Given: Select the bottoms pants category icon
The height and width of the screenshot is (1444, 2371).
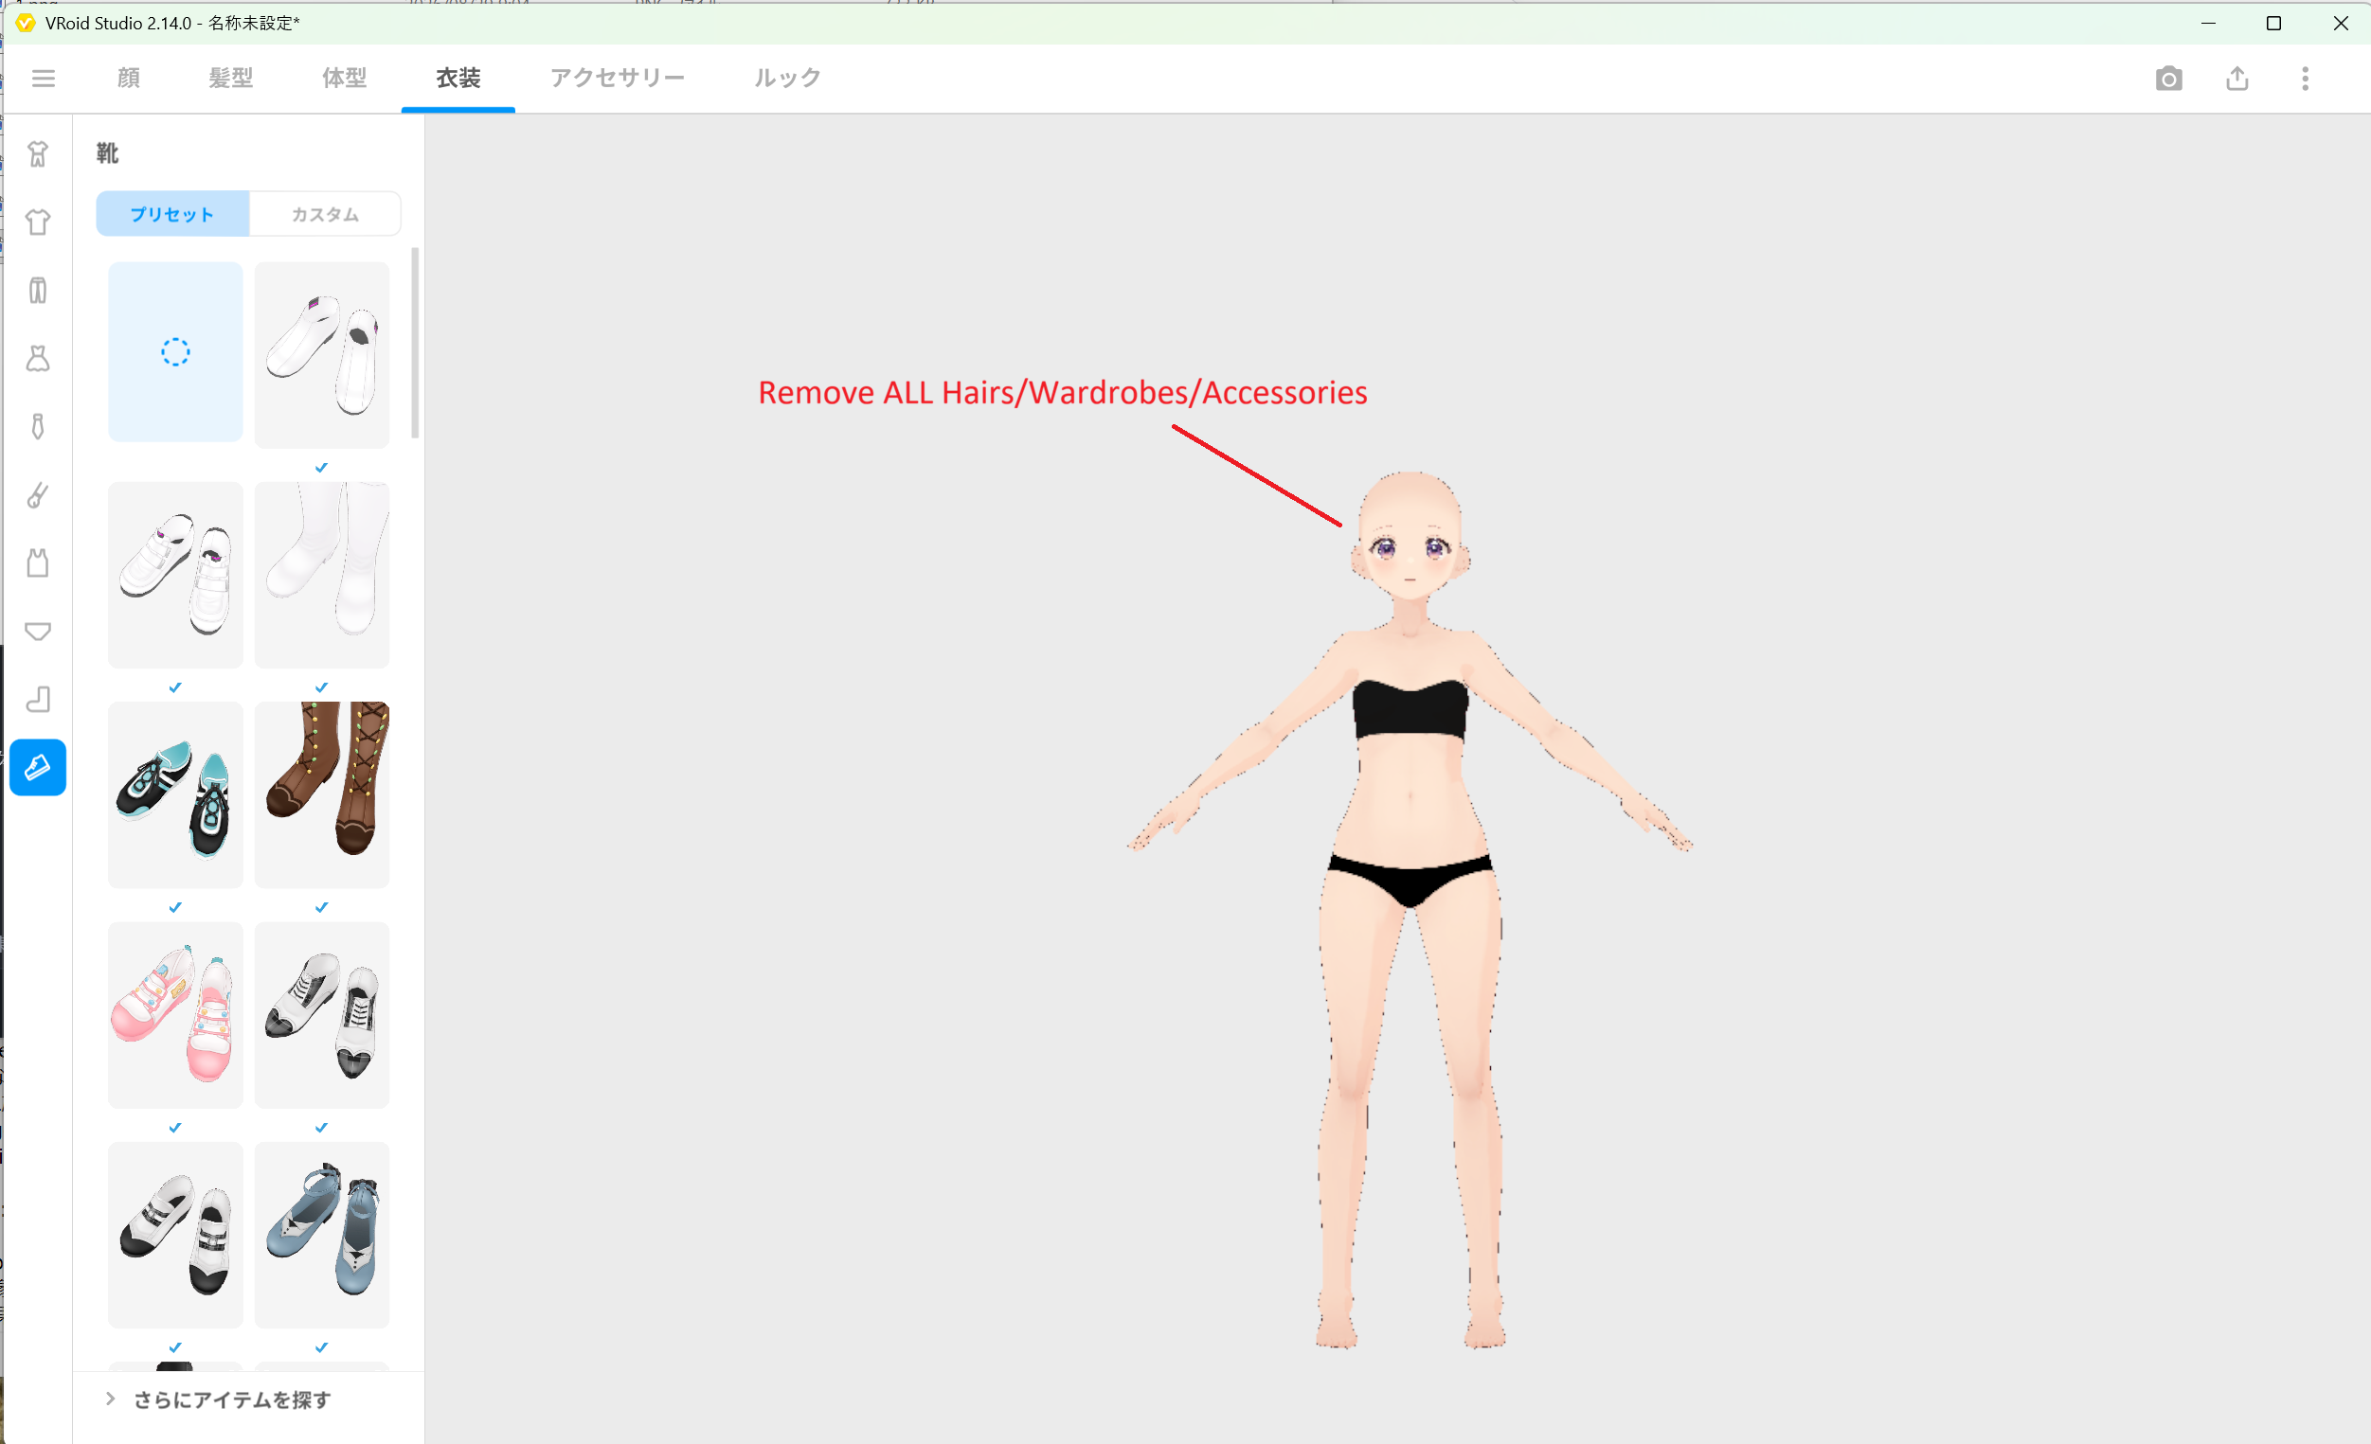Looking at the screenshot, I should (38, 291).
